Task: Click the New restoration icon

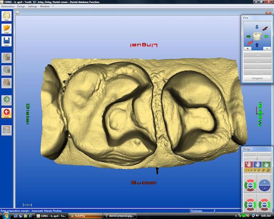Action: pos(6,16)
